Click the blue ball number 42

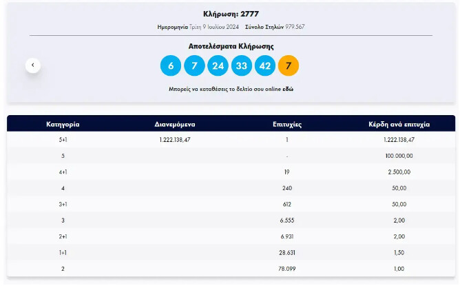[266, 65]
